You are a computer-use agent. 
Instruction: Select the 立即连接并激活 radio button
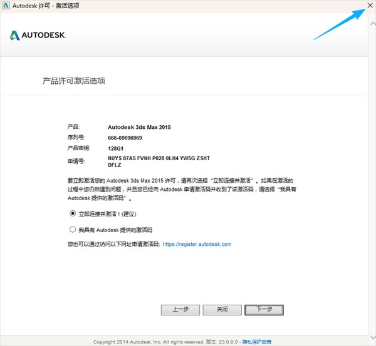pyautogui.click(x=73, y=213)
